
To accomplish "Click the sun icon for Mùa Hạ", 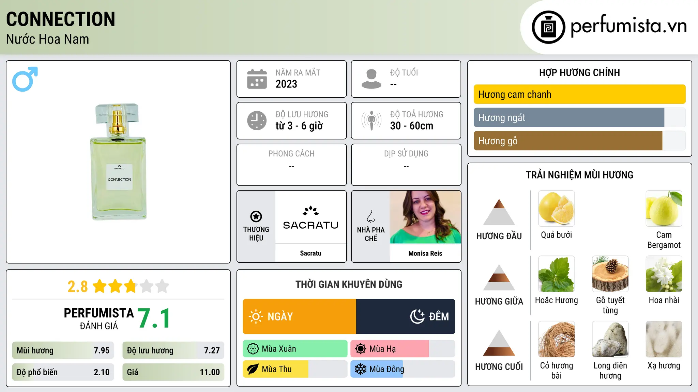I will [361, 349].
